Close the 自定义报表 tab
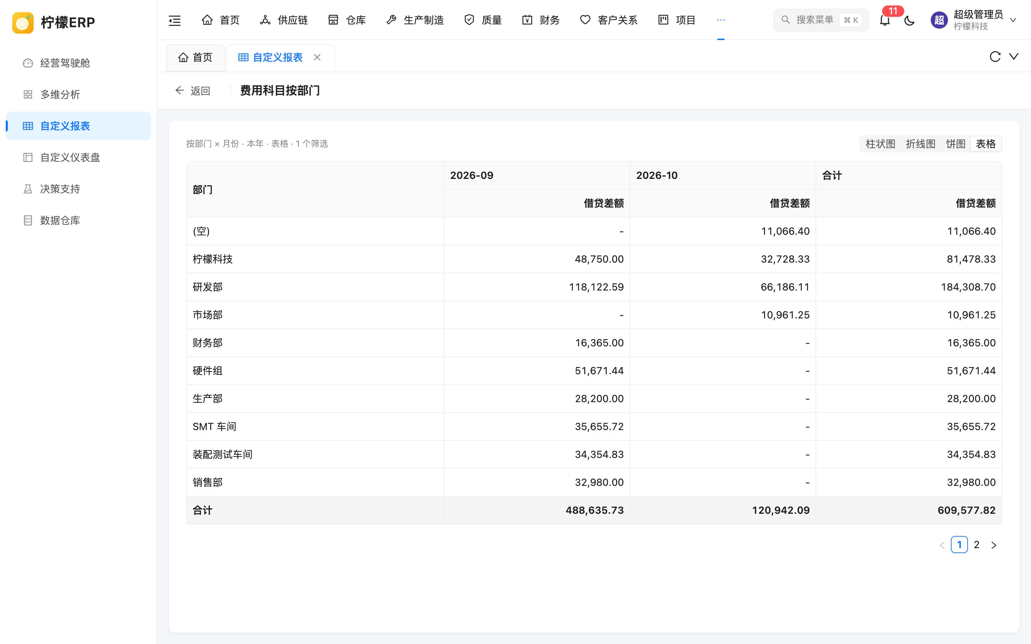1031x644 pixels. (x=317, y=58)
